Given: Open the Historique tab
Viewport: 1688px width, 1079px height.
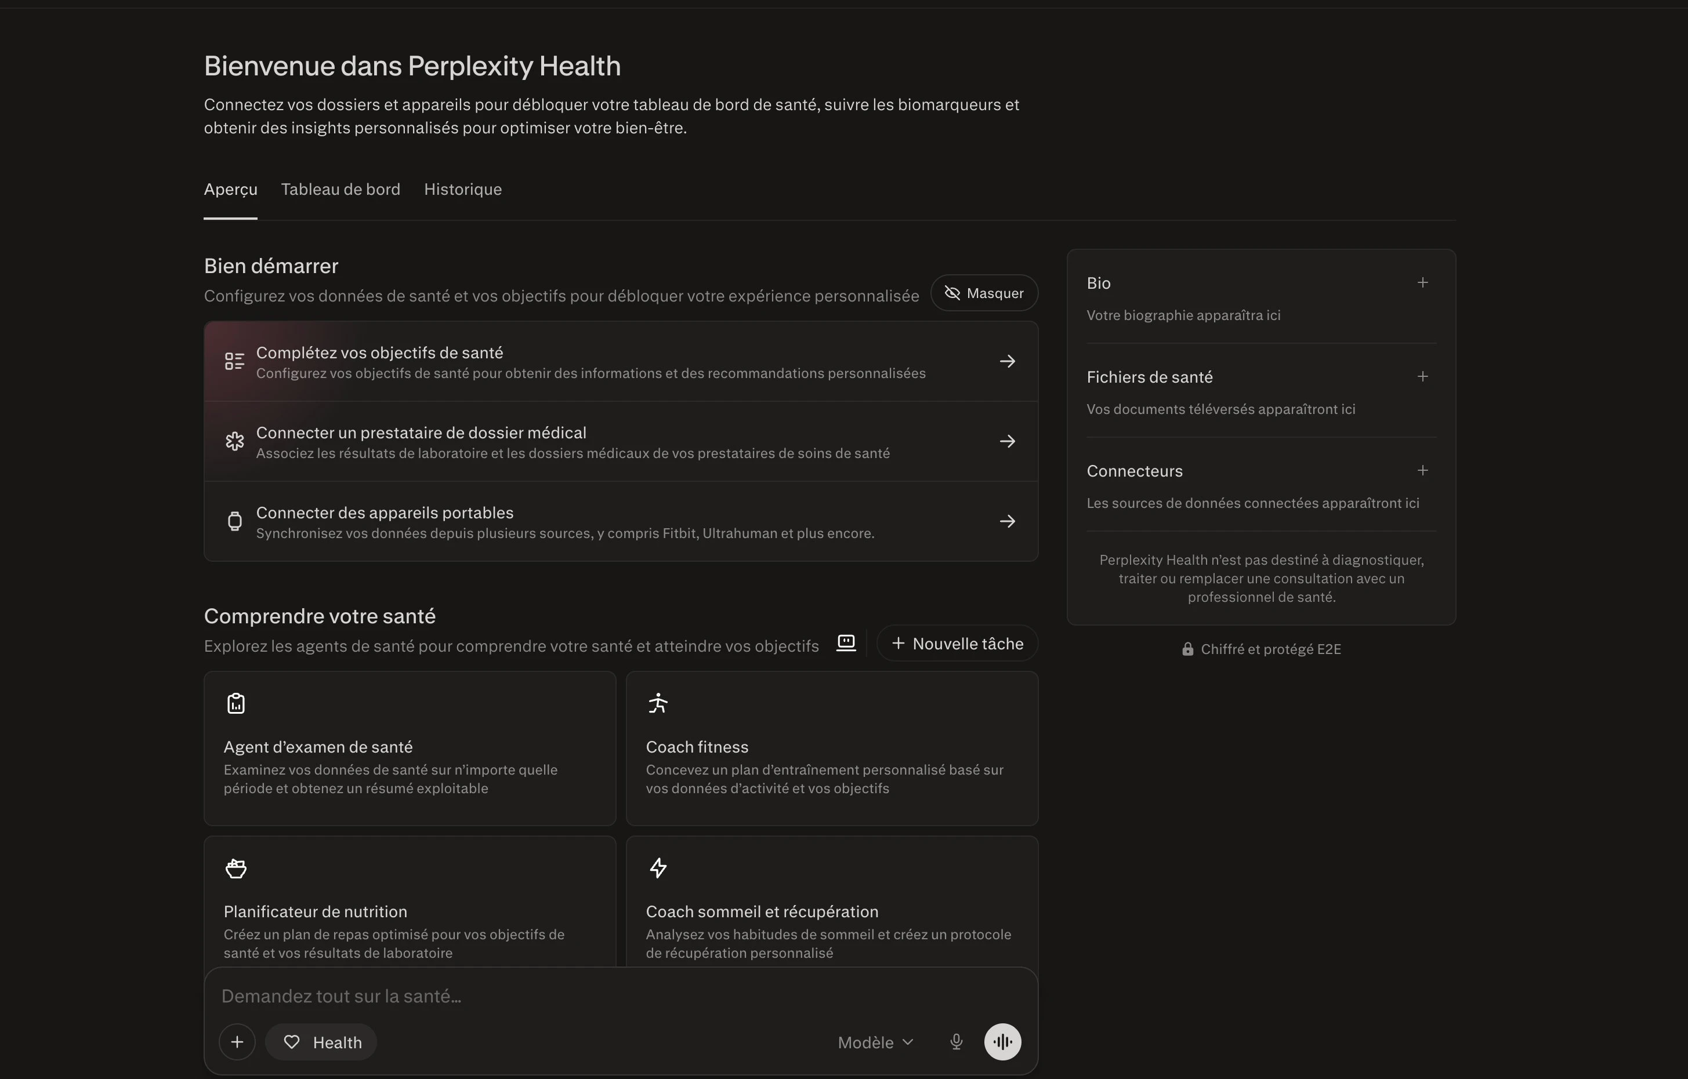Looking at the screenshot, I should [x=462, y=189].
